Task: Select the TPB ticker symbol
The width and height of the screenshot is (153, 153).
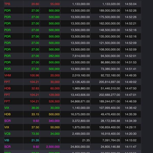Action: (x=7, y=4)
